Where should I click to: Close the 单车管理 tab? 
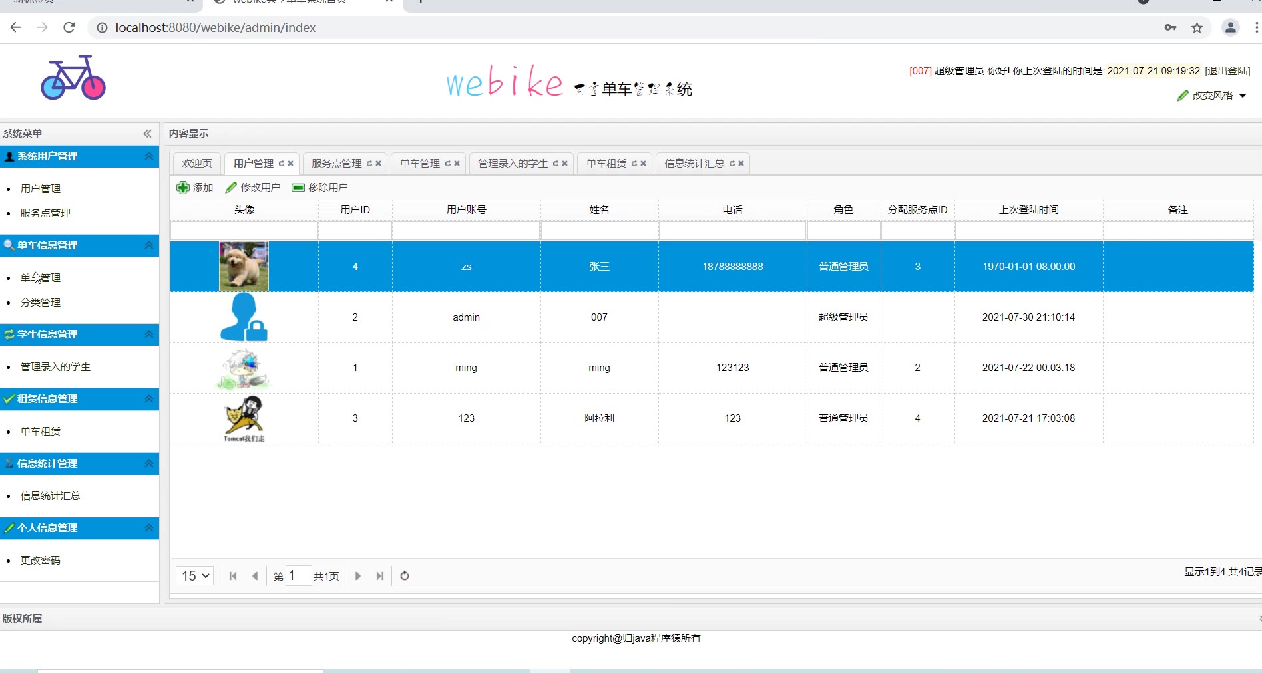click(x=457, y=164)
